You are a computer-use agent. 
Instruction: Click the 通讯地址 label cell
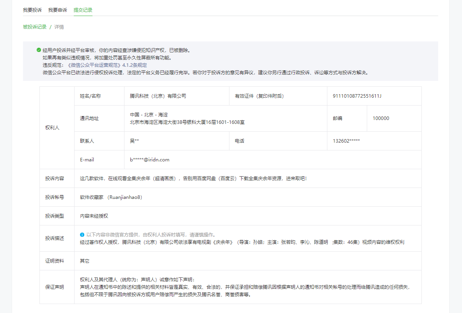coord(99,118)
